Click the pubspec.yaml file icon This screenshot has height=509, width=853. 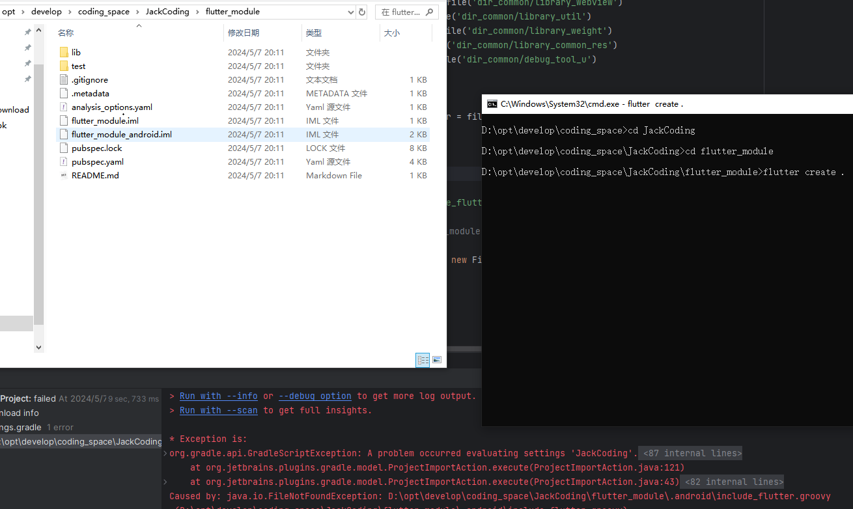click(x=63, y=161)
